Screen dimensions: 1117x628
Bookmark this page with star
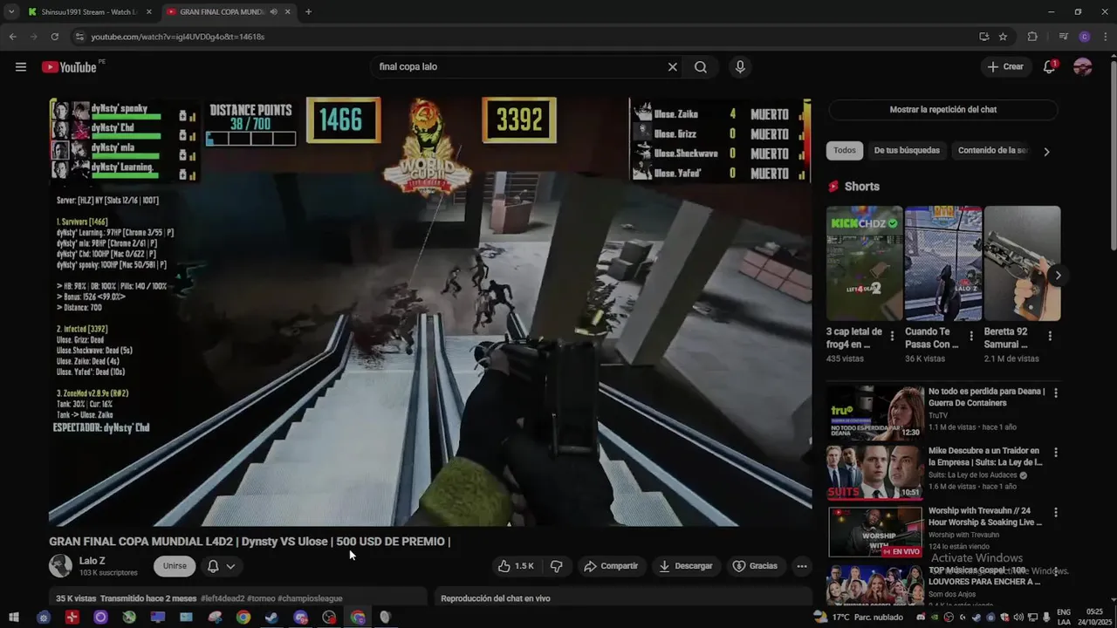pos(1003,37)
